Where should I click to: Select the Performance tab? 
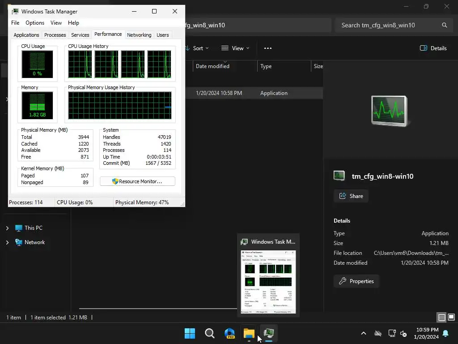(x=108, y=34)
